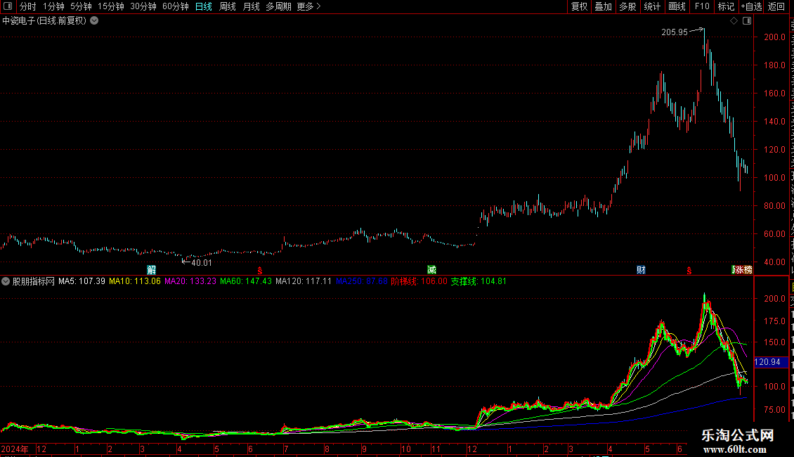This screenshot has width=794, height=457.
Task: Click the 叠加 overlay button
Action: click(603, 6)
